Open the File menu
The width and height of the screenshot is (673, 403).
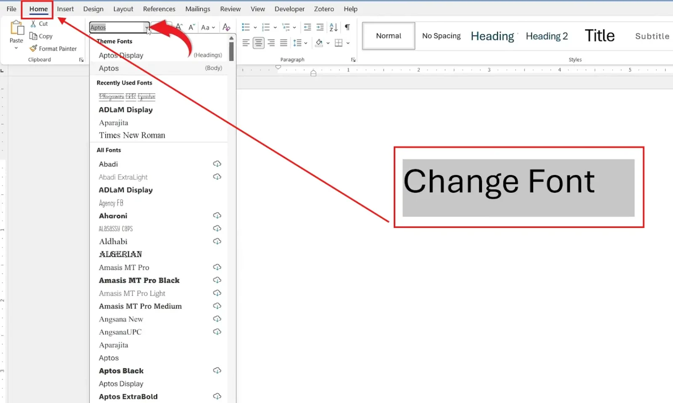pyautogui.click(x=11, y=9)
